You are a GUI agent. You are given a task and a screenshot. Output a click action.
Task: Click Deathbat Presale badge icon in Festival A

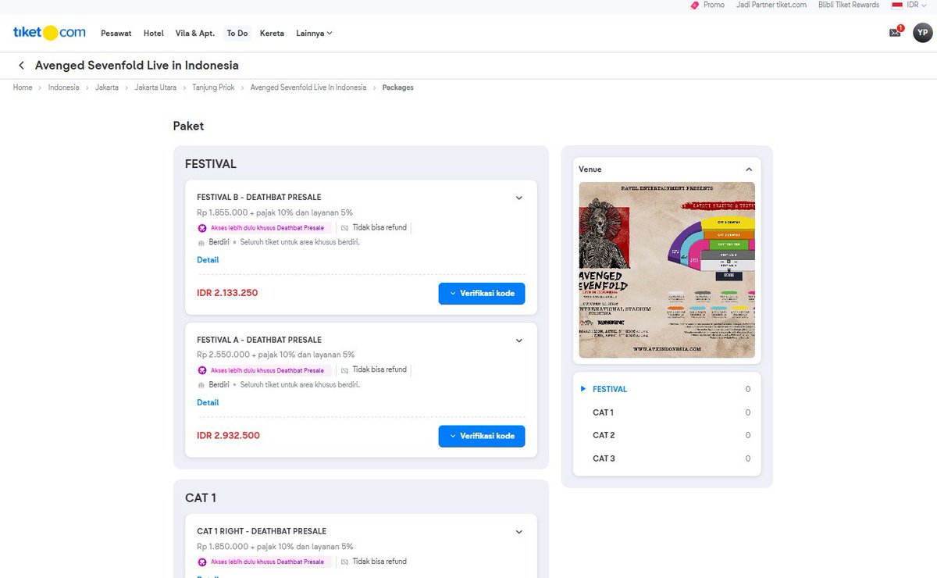[202, 370]
